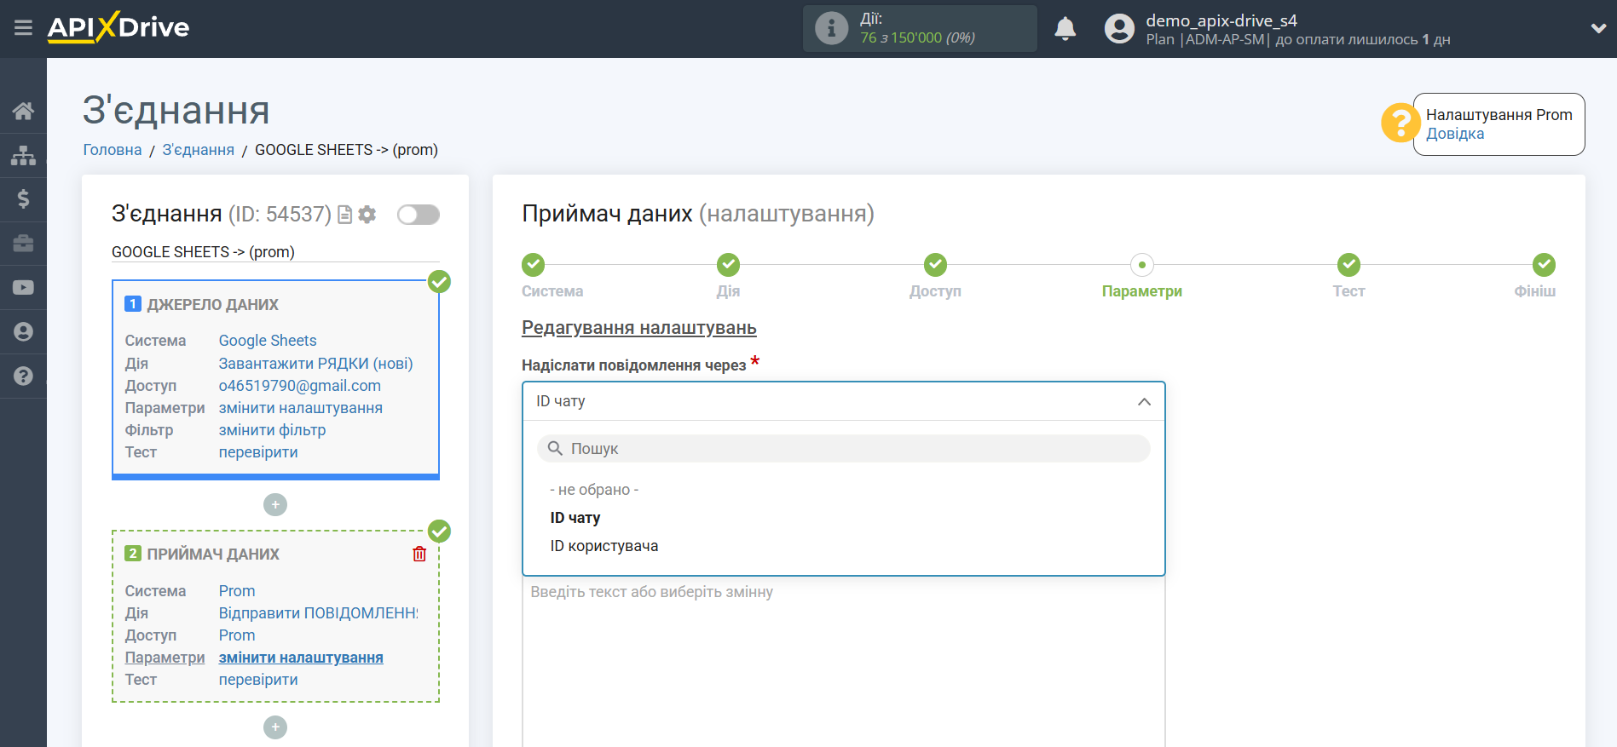This screenshot has width=1617, height=747.
Task: Click the user avatar icon
Action: [1119, 29]
